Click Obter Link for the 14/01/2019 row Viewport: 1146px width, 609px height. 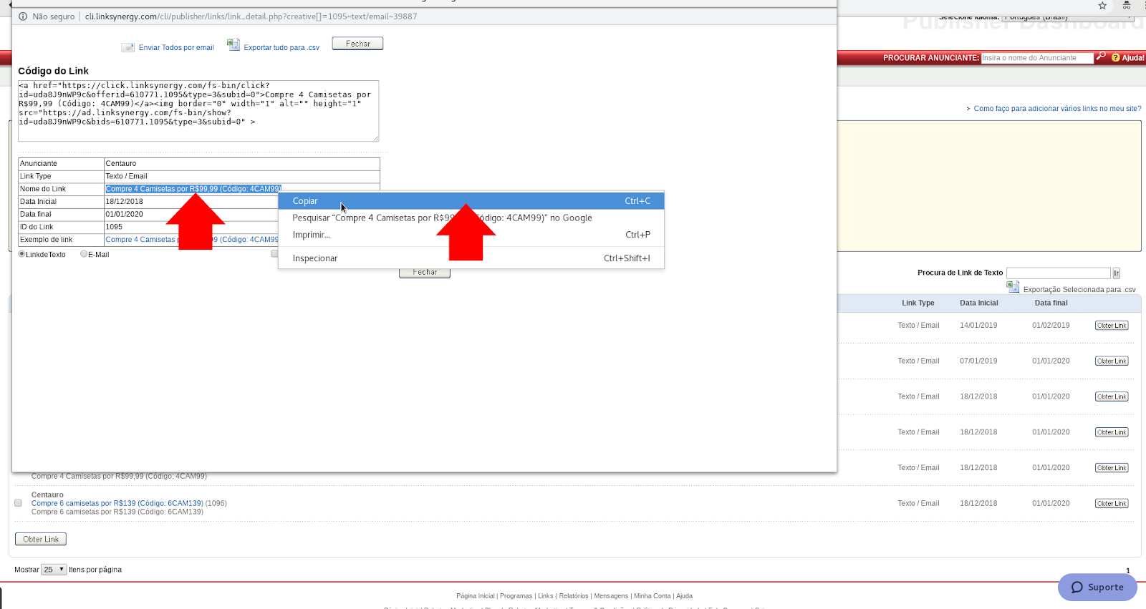coord(1112,326)
